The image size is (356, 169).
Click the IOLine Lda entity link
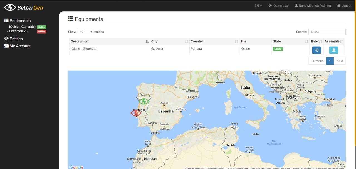tap(278, 6)
